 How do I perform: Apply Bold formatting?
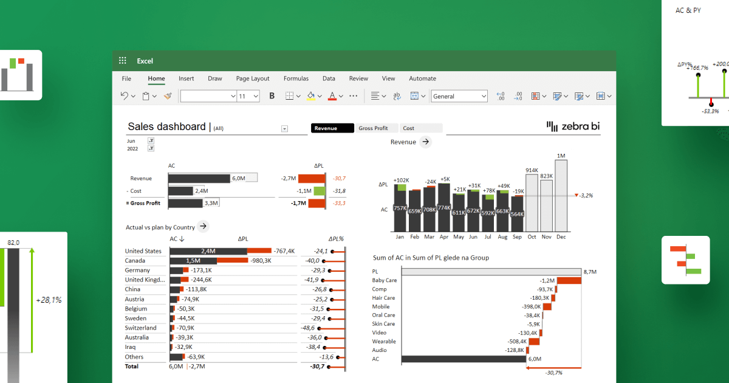271,95
